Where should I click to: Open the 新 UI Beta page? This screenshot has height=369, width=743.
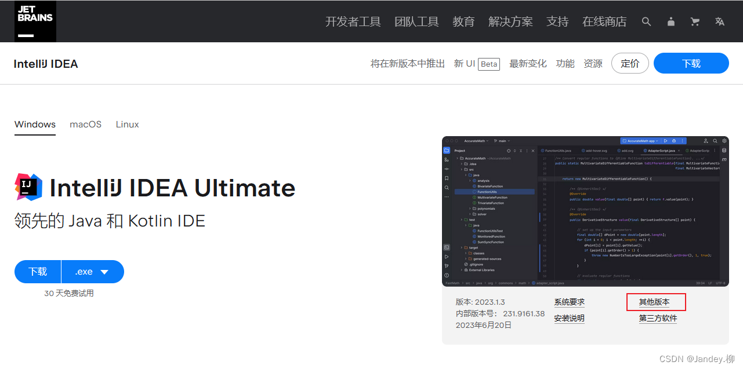(477, 64)
